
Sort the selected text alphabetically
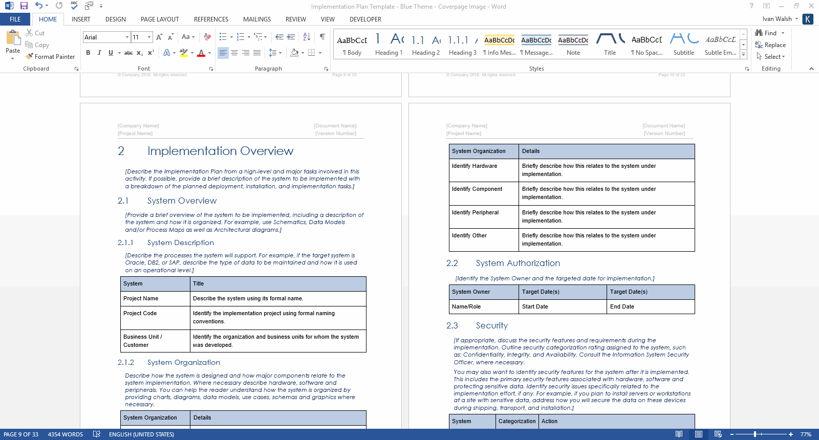(x=307, y=37)
